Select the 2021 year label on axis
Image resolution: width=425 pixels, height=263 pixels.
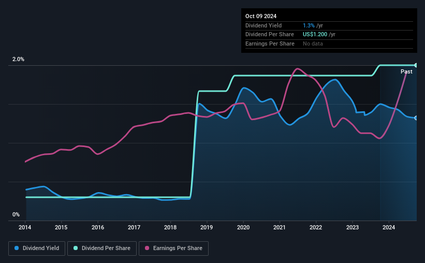tap(280, 227)
